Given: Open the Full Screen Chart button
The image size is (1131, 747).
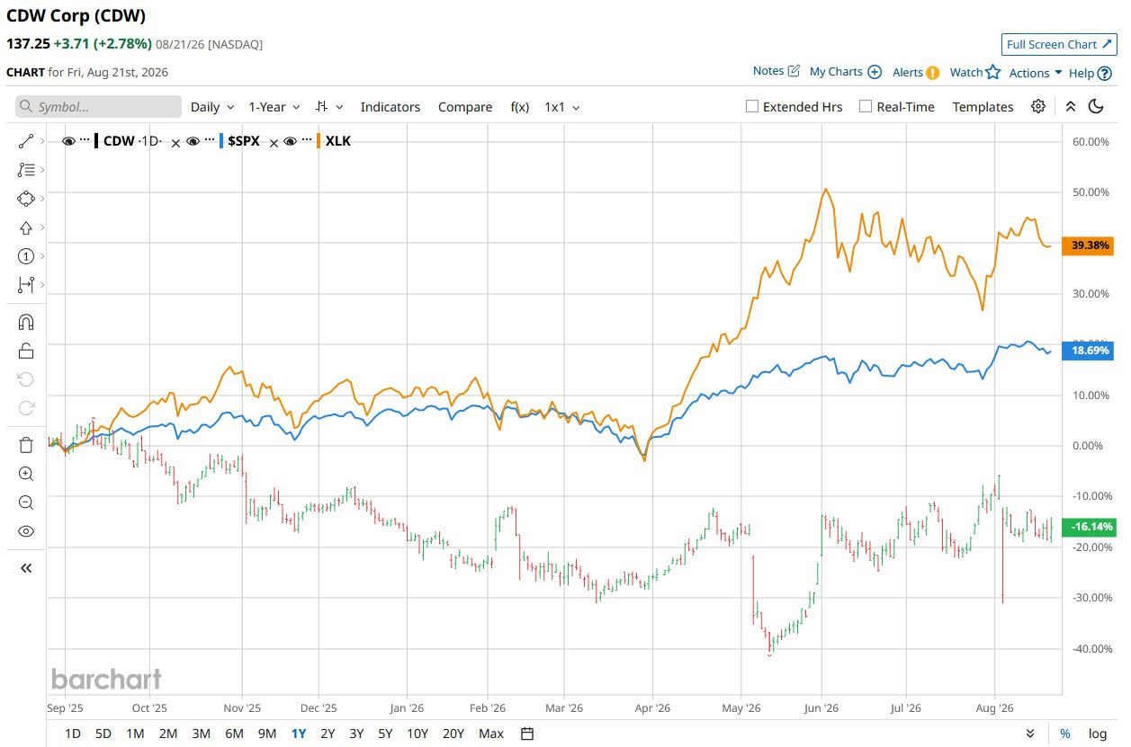Looking at the screenshot, I should coord(1060,44).
